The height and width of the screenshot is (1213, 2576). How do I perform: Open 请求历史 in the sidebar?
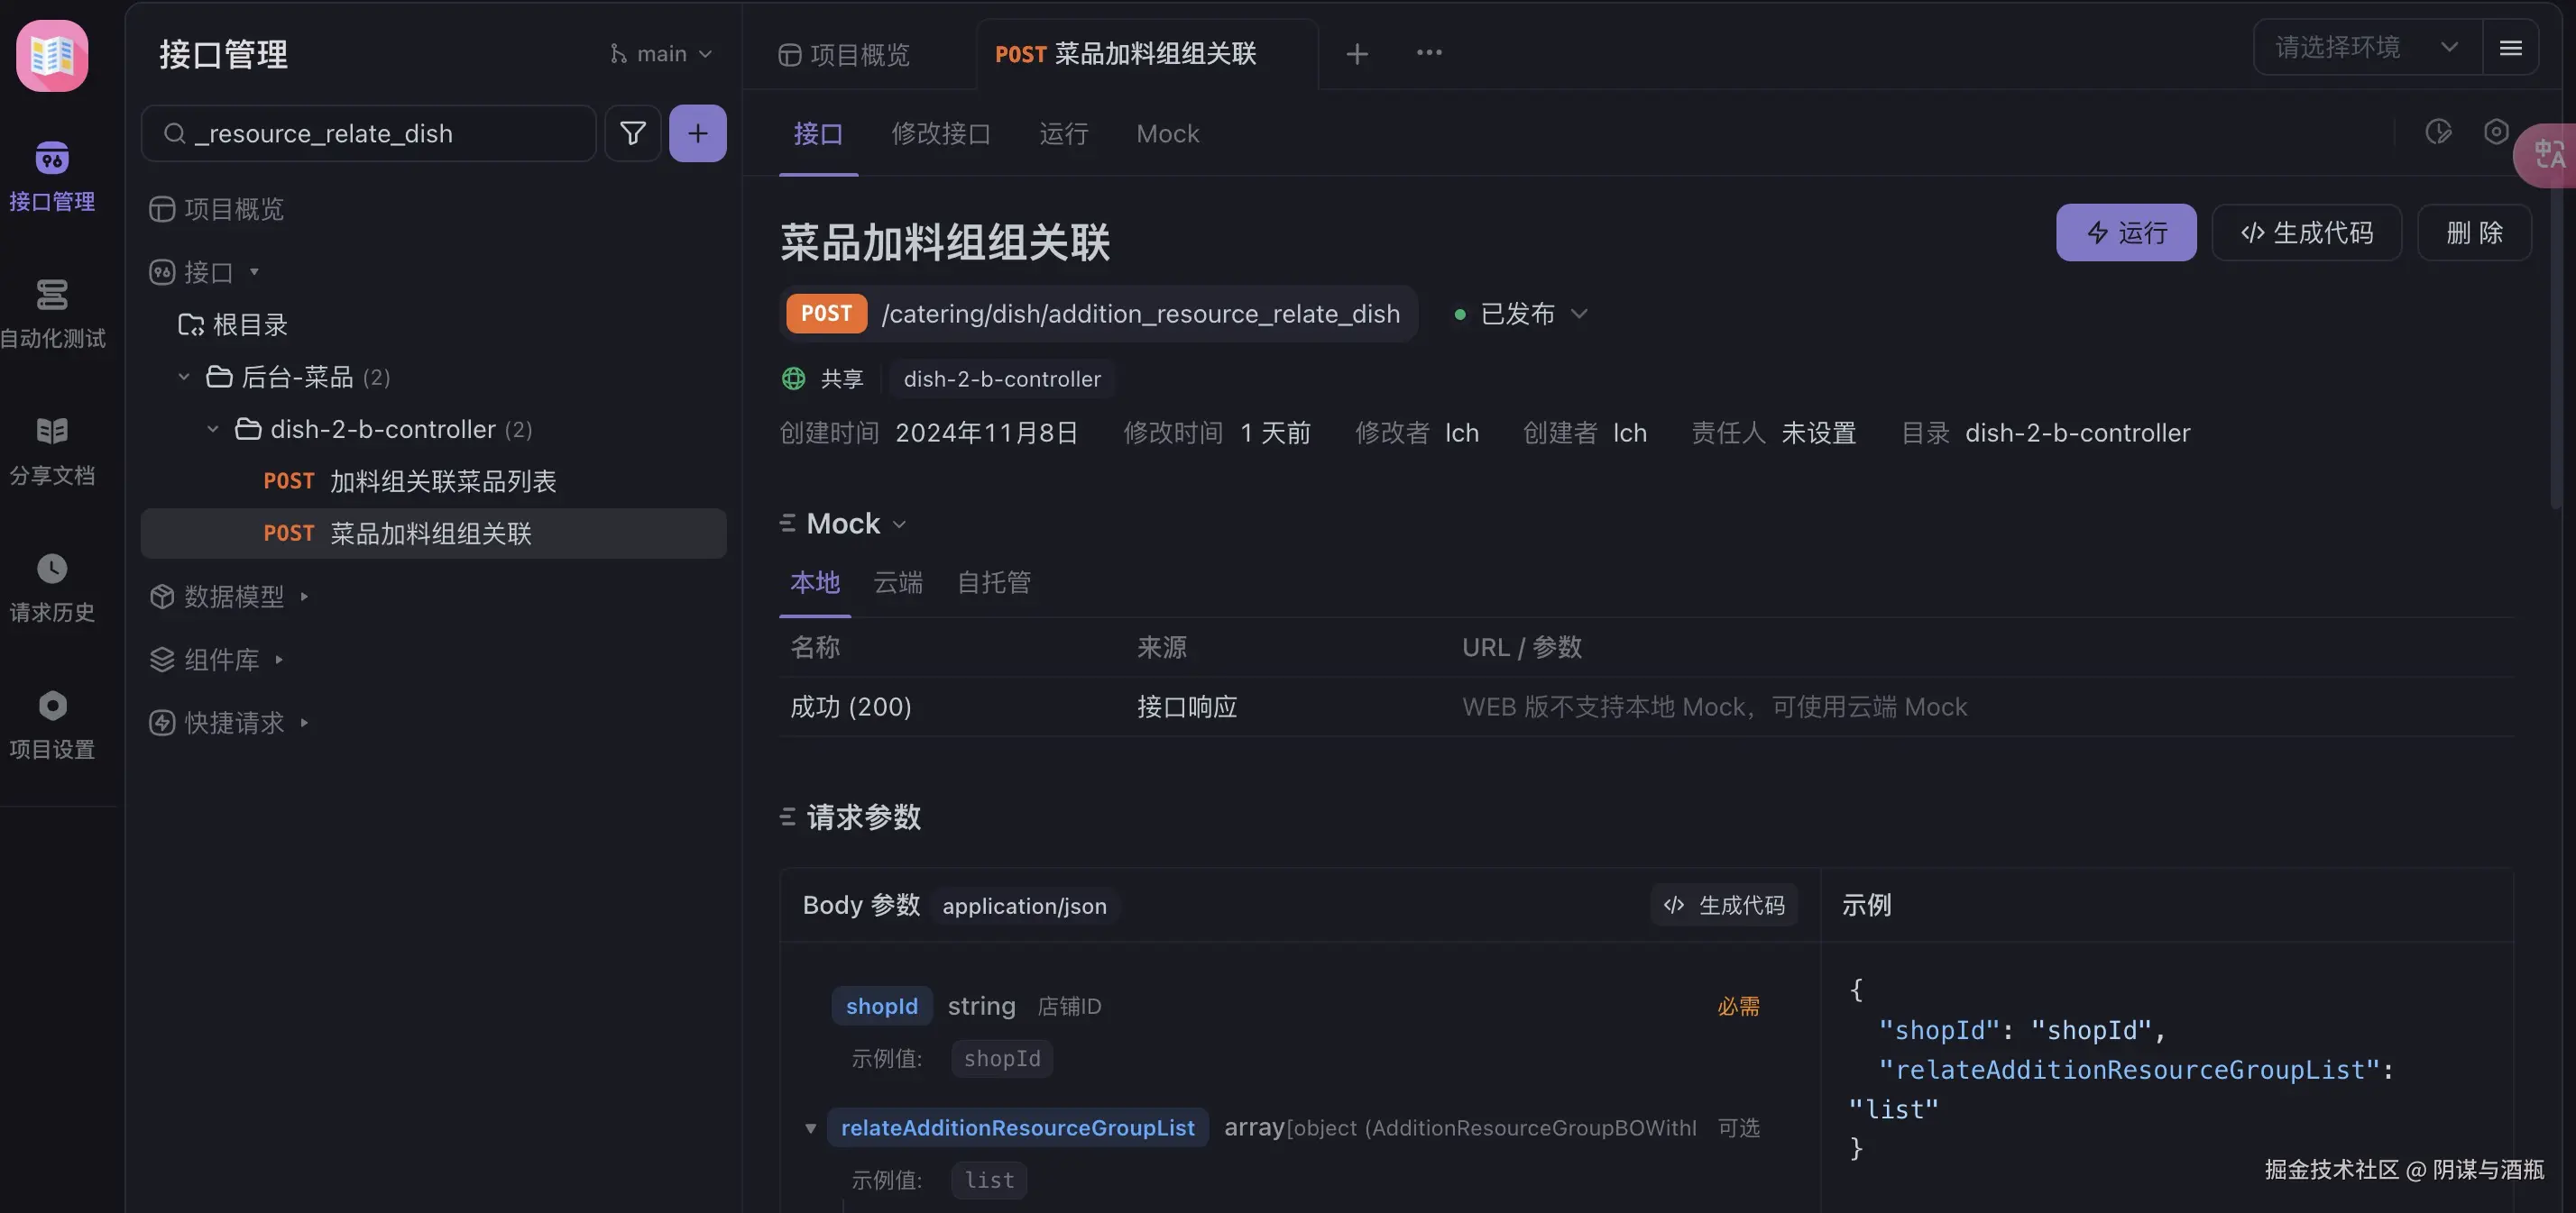pyautogui.click(x=52, y=587)
